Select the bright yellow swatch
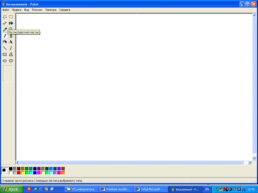This screenshot has height=193, width=258. click(x=23, y=173)
